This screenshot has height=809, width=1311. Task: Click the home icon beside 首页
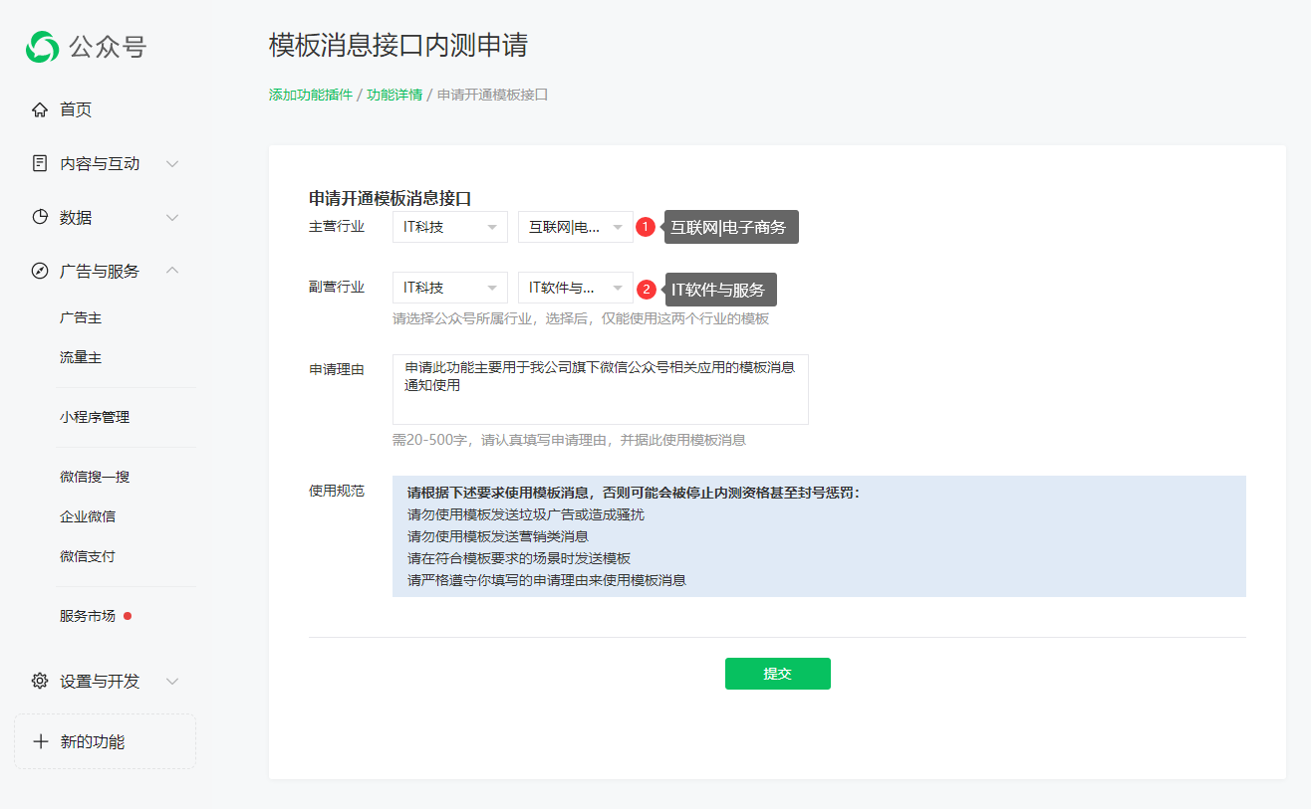40,109
